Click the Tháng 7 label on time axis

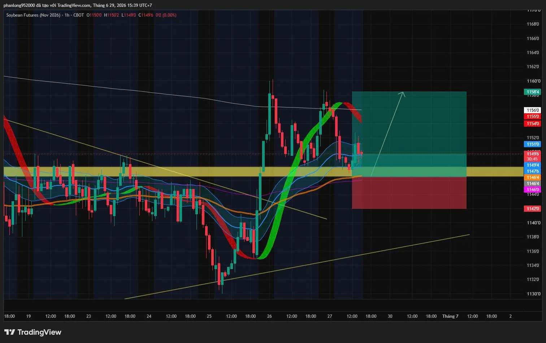450,316
